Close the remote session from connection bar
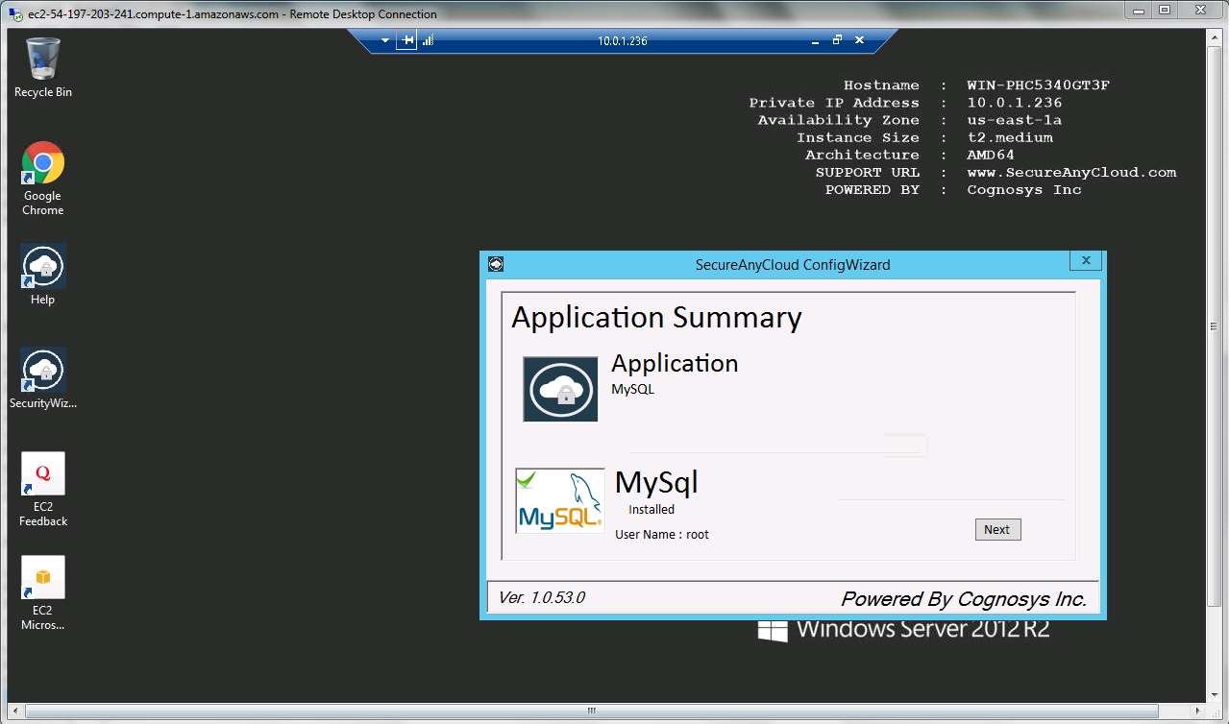The width and height of the screenshot is (1229, 724). (x=859, y=40)
